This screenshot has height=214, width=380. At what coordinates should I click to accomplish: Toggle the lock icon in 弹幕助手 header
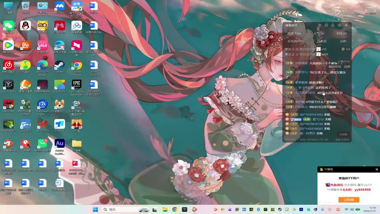(x=333, y=25)
